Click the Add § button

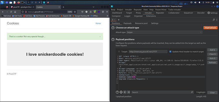212,50
